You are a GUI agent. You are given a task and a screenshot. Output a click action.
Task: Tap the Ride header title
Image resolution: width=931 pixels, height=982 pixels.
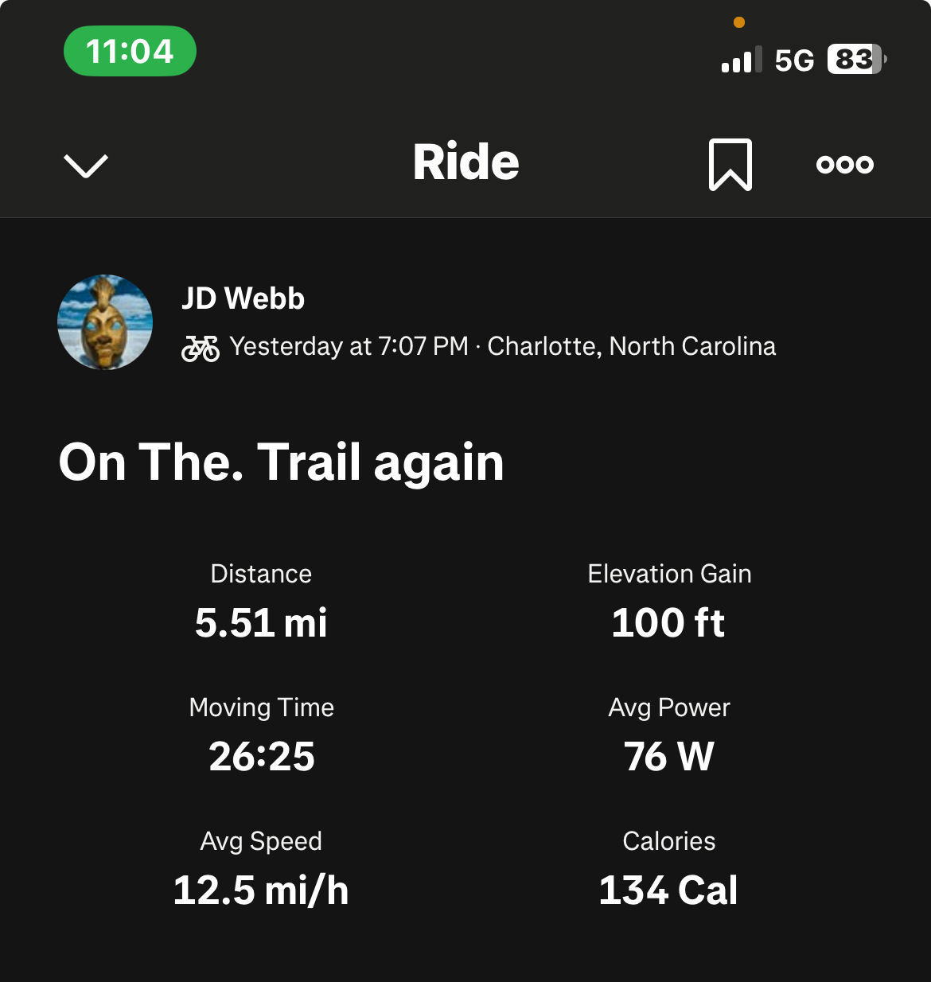click(x=466, y=162)
